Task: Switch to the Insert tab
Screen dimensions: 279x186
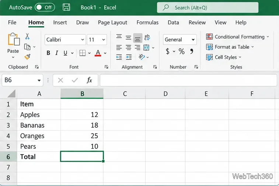Action: click(x=60, y=23)
